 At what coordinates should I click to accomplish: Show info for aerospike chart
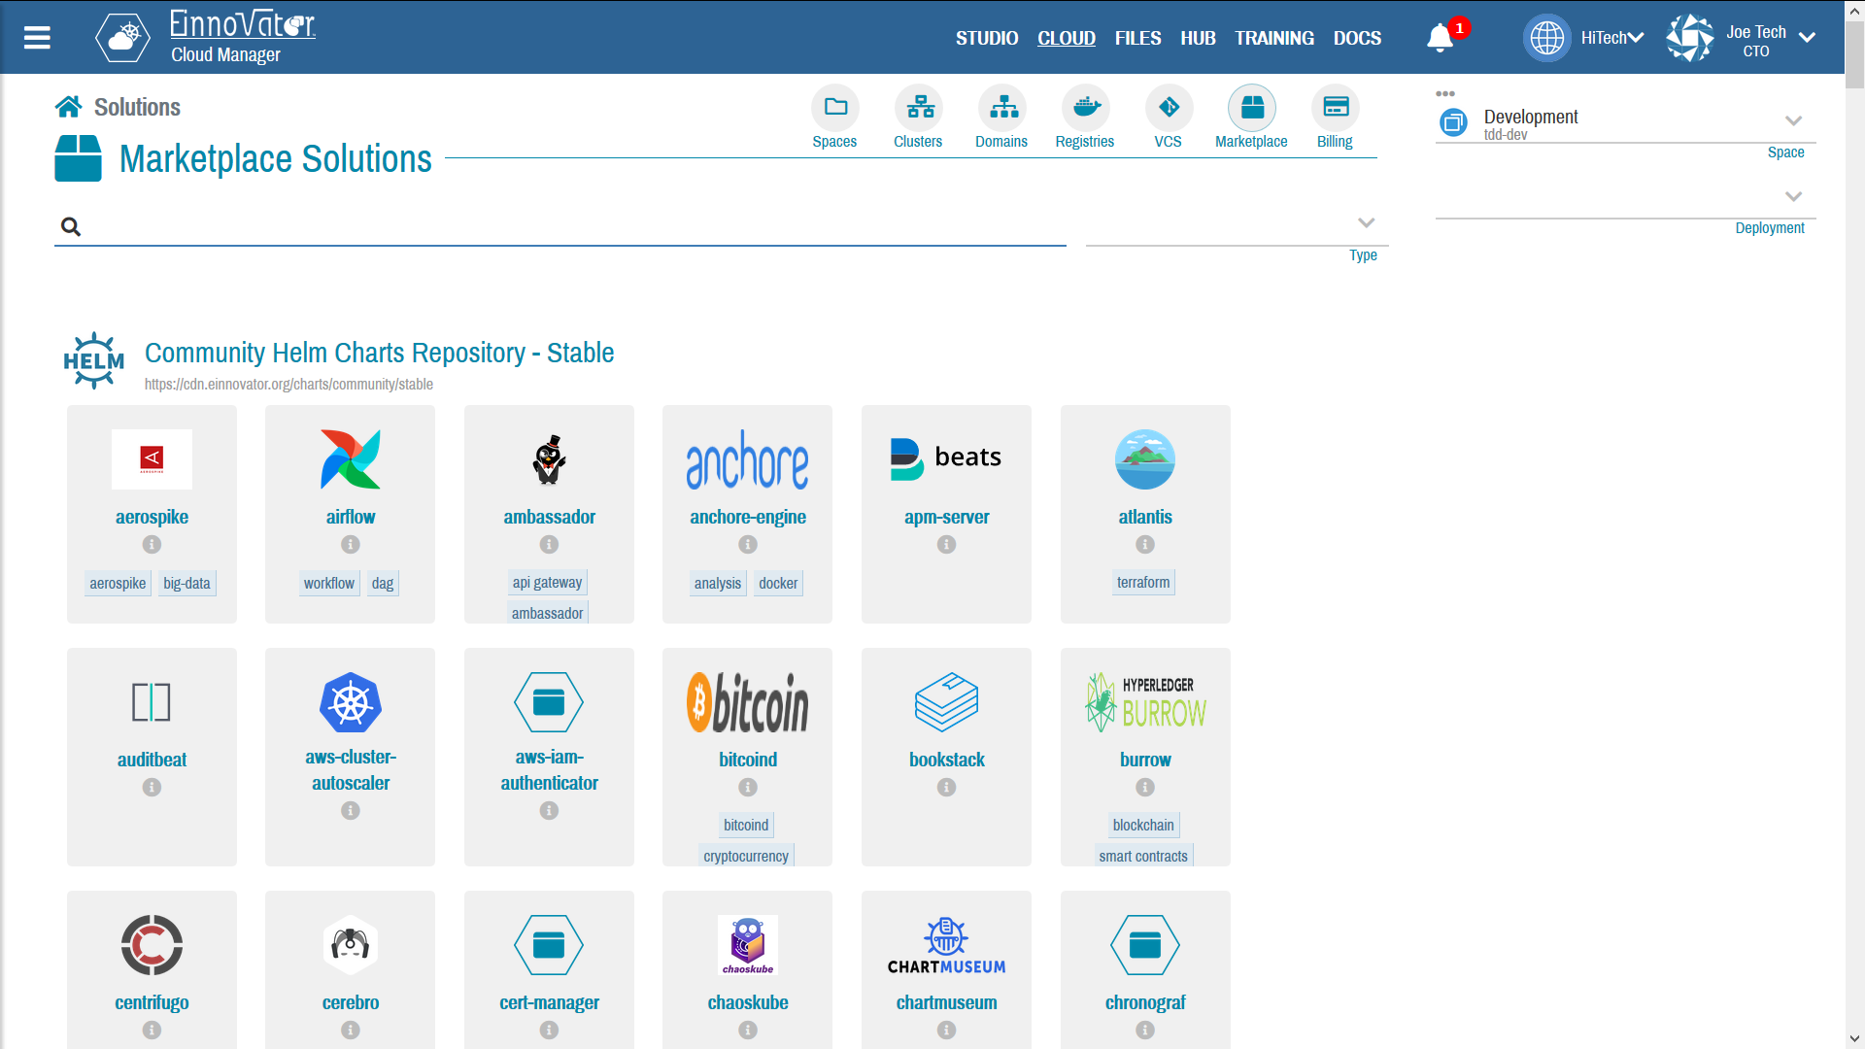tap(152, 545)
